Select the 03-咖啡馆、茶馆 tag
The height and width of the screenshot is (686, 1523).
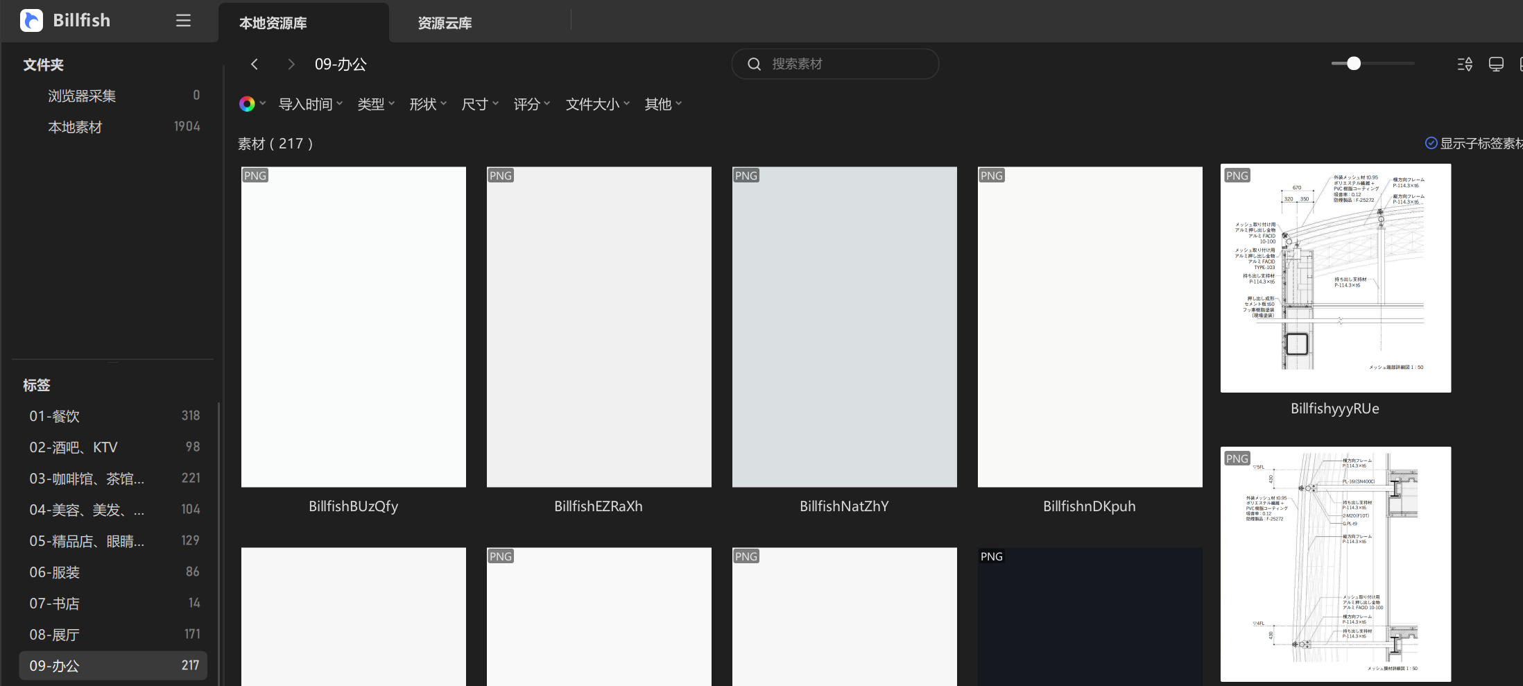114,479
